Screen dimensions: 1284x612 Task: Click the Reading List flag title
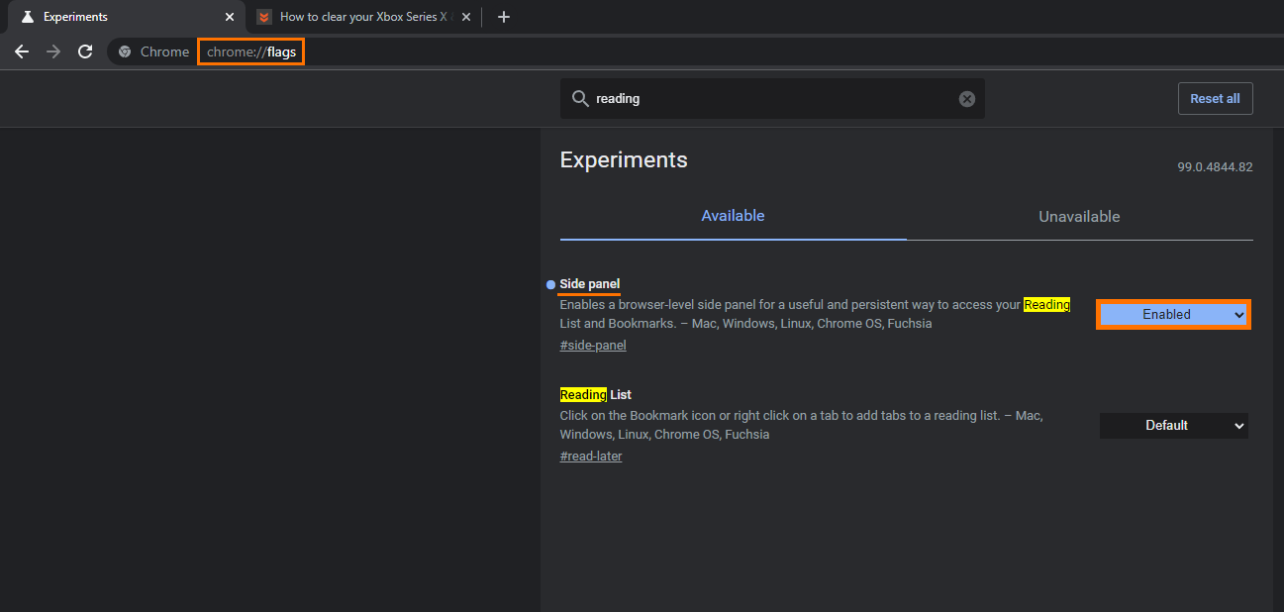[595, 395]
